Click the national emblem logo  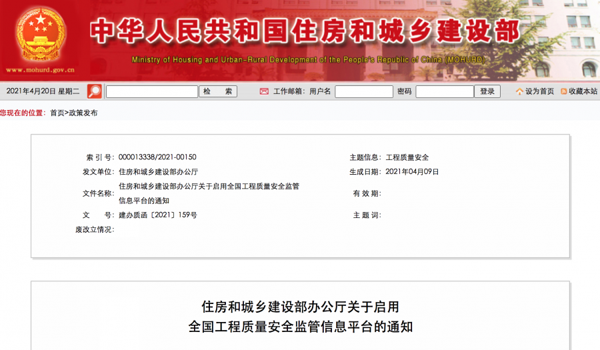[41, 33]
